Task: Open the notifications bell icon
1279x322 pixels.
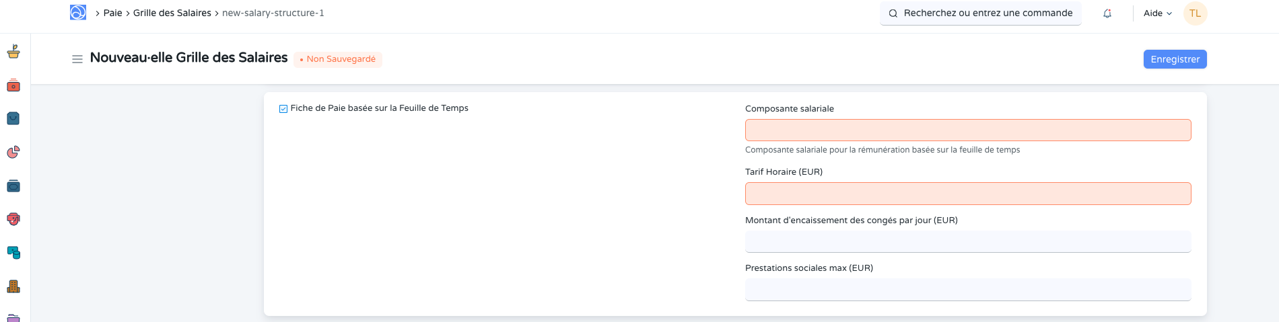Action: 1107,13
